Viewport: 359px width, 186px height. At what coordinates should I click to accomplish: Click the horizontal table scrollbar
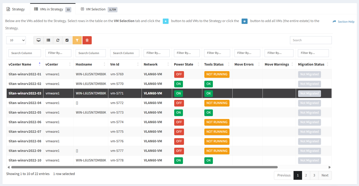[144, 167]
